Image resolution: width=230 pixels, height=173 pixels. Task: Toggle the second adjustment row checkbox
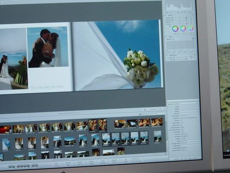click(172, 20)
